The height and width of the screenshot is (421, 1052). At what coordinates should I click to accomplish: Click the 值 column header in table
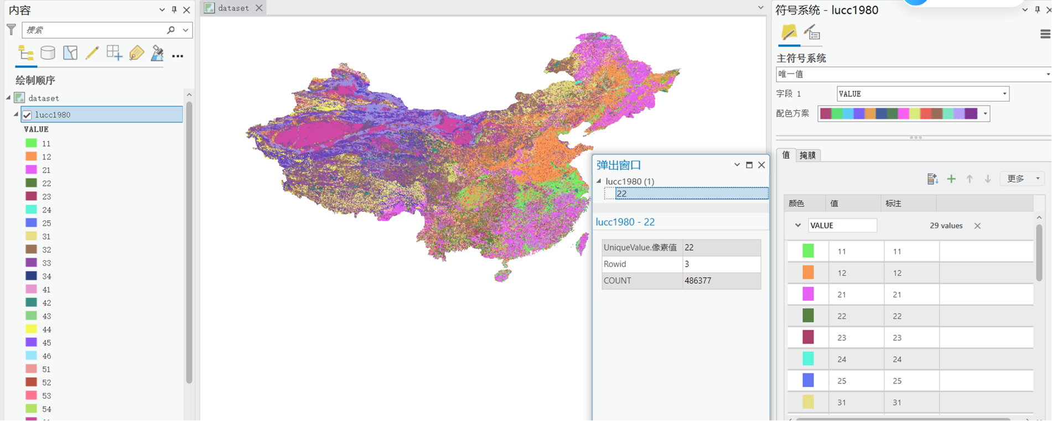853,204
